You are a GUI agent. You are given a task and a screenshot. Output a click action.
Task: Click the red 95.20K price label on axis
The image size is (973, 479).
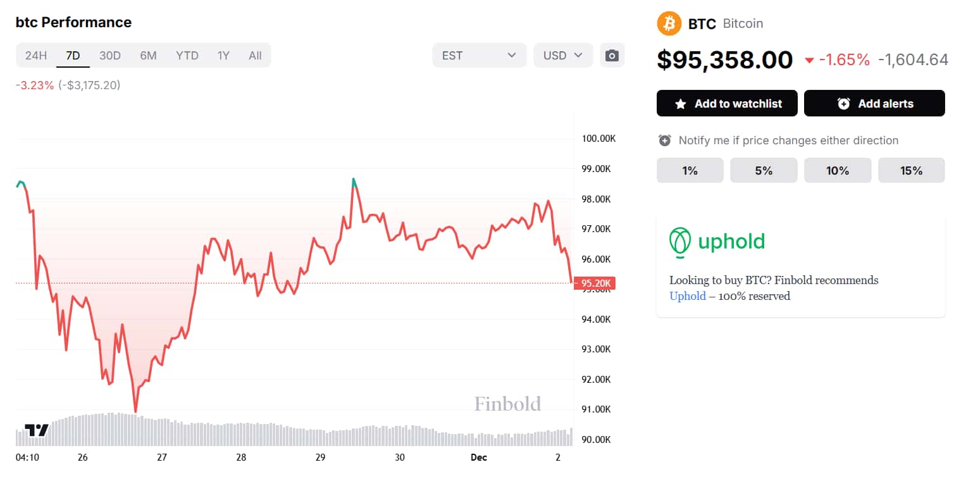595,283
